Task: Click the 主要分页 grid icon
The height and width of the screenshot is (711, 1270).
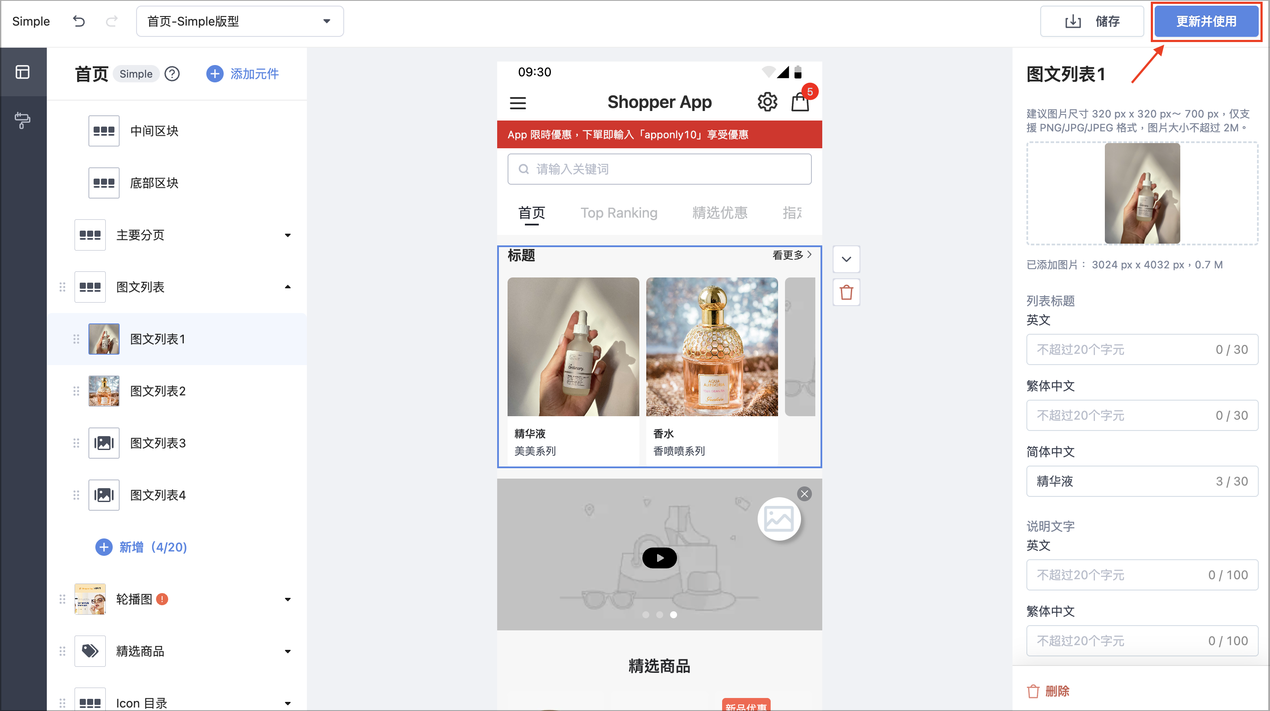Action: click(90, 235)
